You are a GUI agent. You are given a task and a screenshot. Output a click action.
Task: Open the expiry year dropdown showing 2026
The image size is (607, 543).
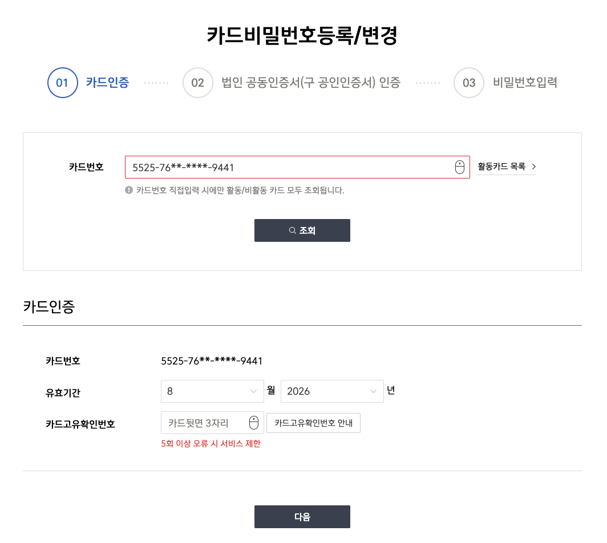click(332, 391)
